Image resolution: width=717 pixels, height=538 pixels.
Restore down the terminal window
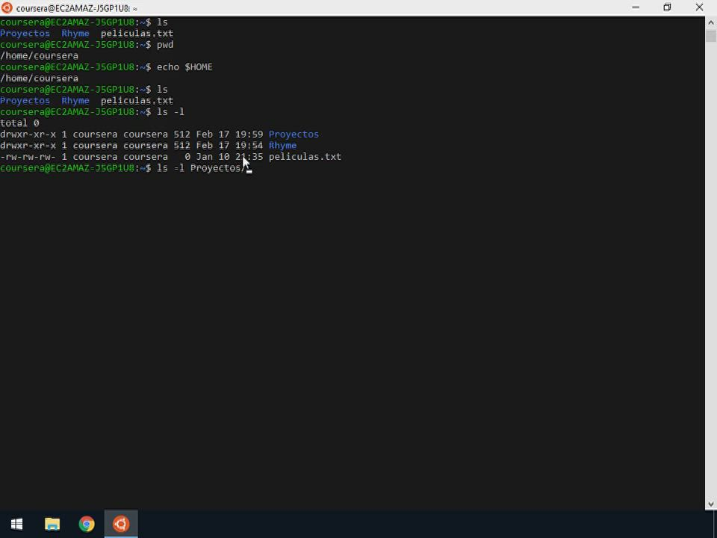coord(667,7)
